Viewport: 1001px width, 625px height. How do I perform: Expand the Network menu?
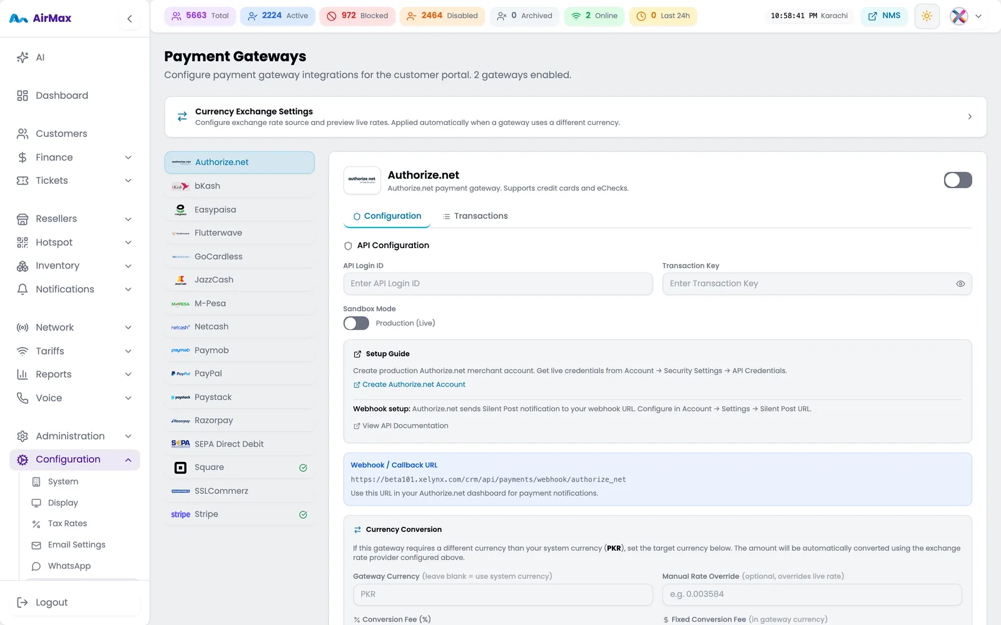point(128,327)
